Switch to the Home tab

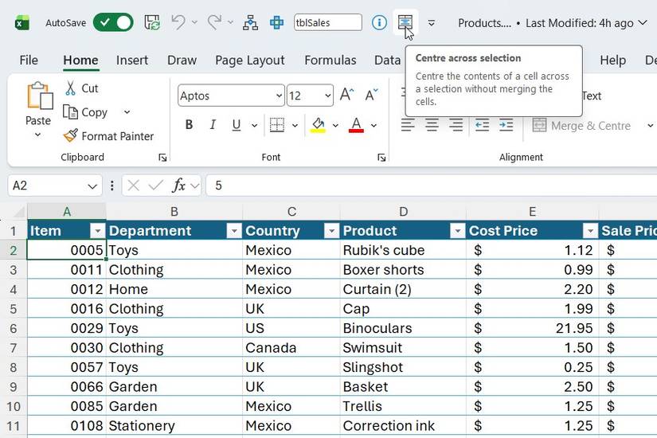pos(81,60)
